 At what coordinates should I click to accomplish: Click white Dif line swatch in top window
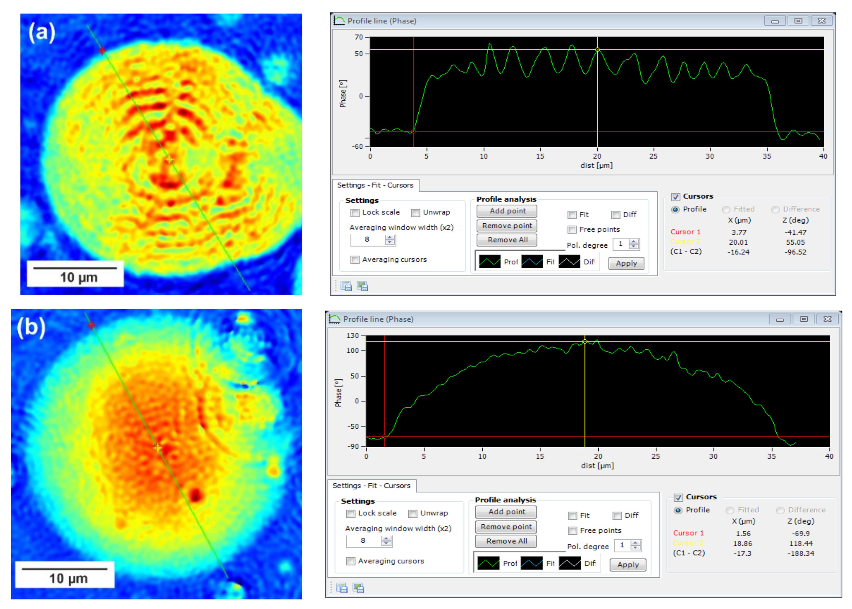click(x=569, y=261)
